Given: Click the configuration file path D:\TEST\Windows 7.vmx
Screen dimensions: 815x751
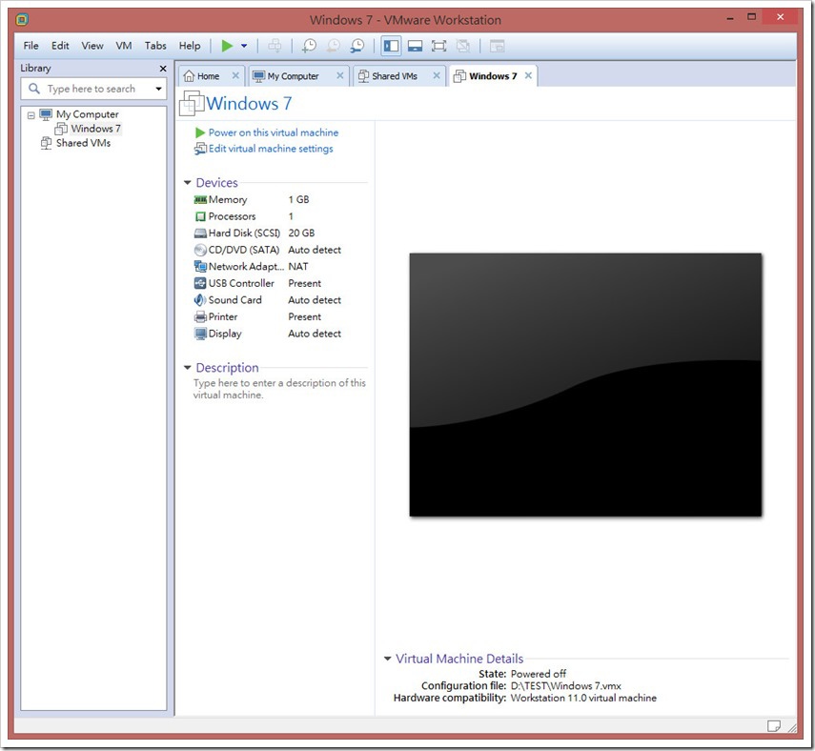Looking at the screenshot, I should pyautogui.click(x=566, y=686).
